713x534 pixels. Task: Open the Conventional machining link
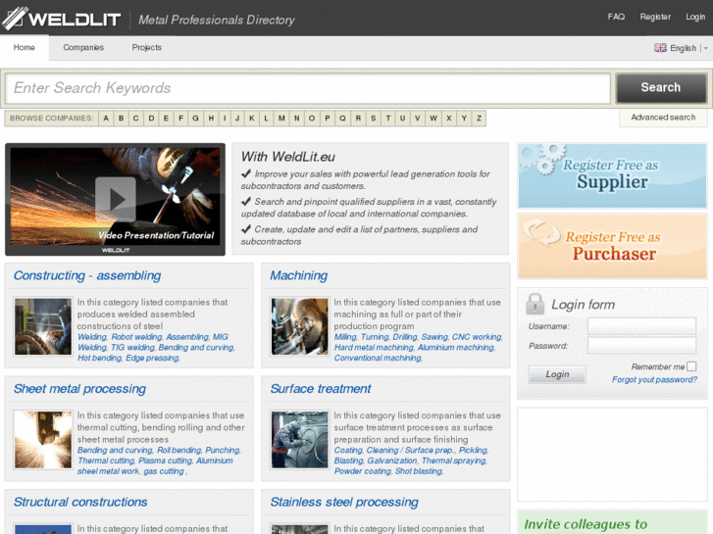coord(378,358)
